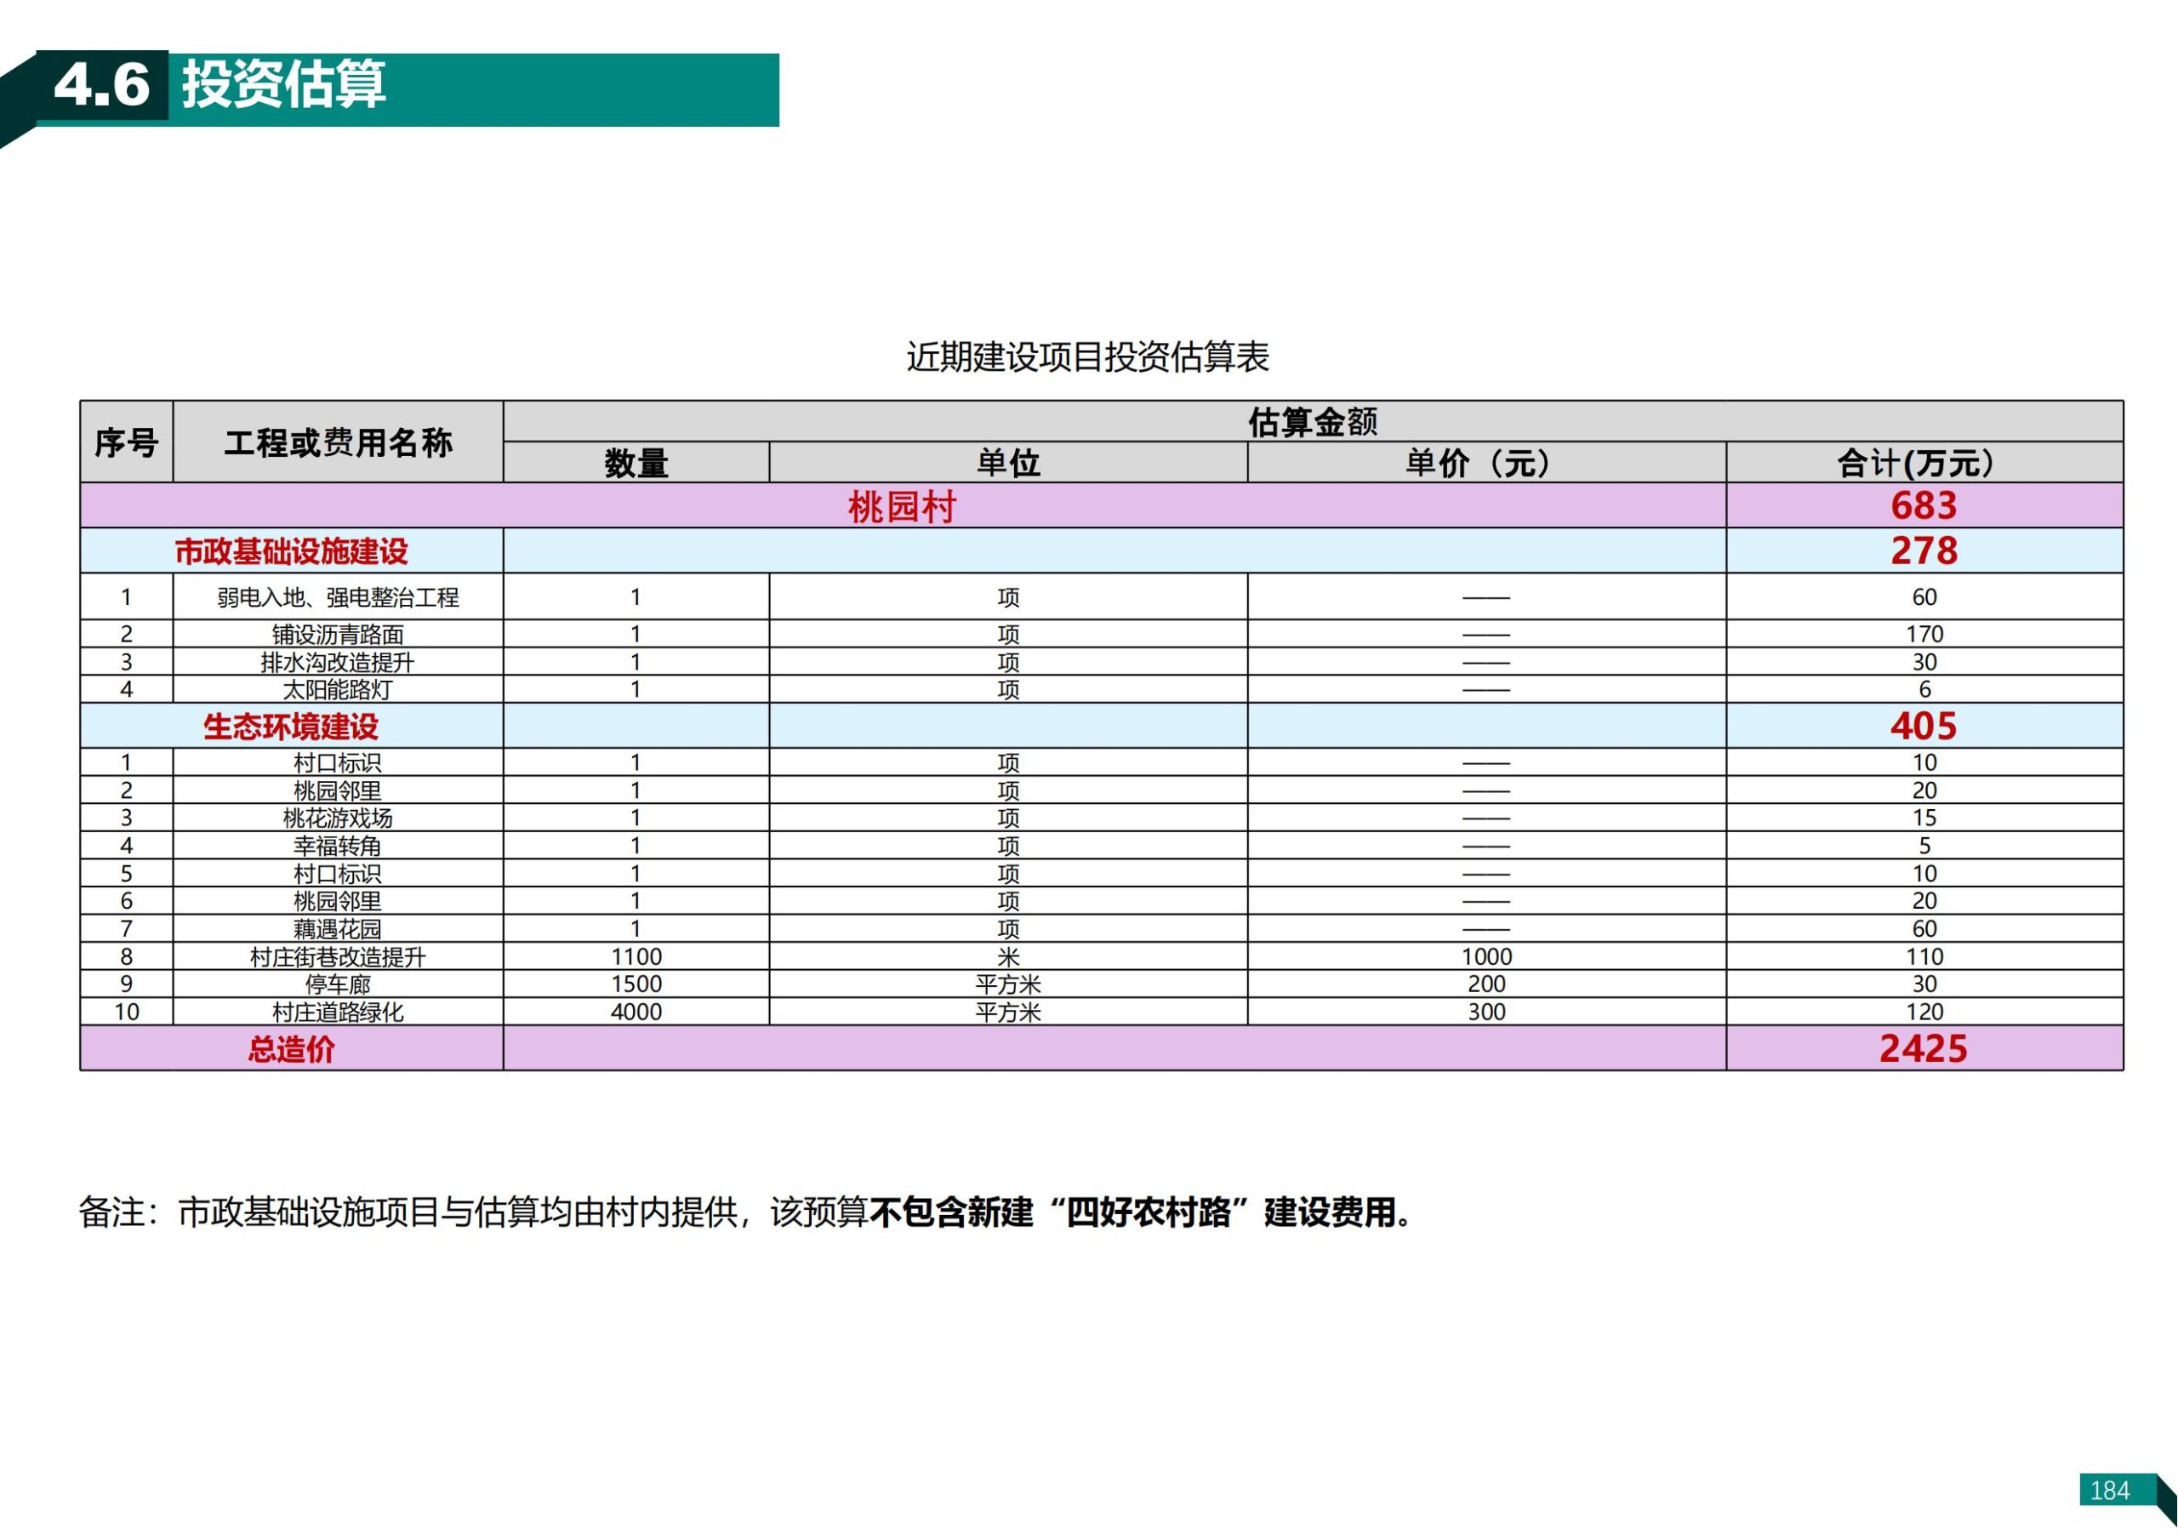Click the "村庄街巷改造提升" item name
Image resolution: width=2178 pixels, height=1540 pixels.
pyautogui.click(x=339, y=957)
